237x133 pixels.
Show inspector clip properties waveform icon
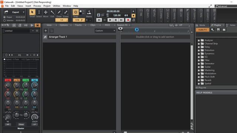(26, 25)
